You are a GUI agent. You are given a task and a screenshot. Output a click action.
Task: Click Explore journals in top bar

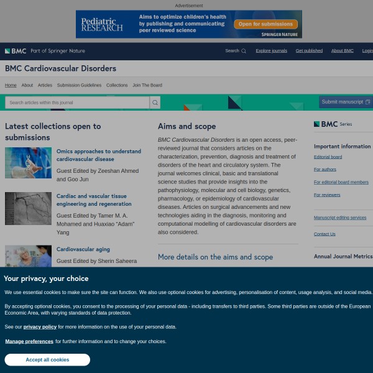pyautogui.click(x=272, y=51)
